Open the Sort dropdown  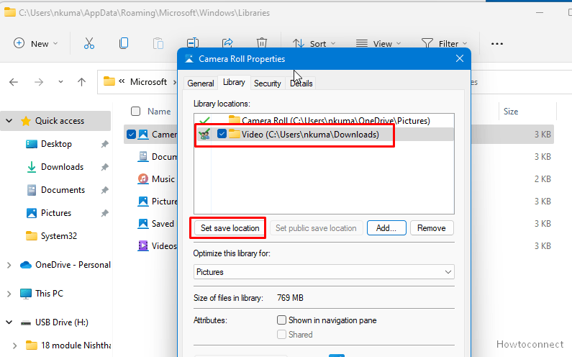pos(314,44)
